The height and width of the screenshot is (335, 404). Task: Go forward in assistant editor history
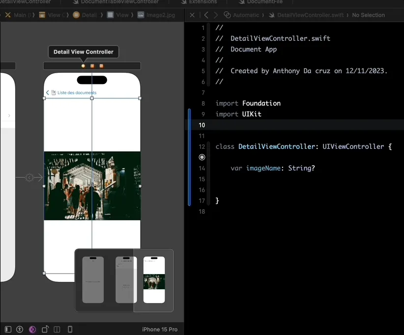(215, 15)
